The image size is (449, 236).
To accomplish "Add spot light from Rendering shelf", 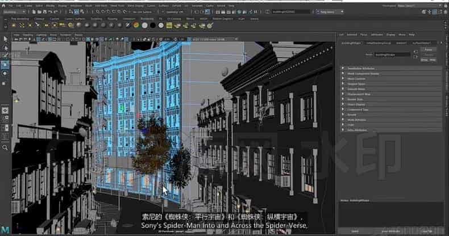I will [38, 26].
